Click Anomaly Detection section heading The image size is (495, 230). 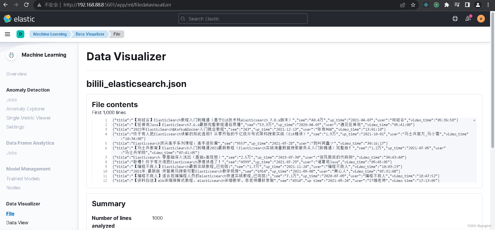28,90
